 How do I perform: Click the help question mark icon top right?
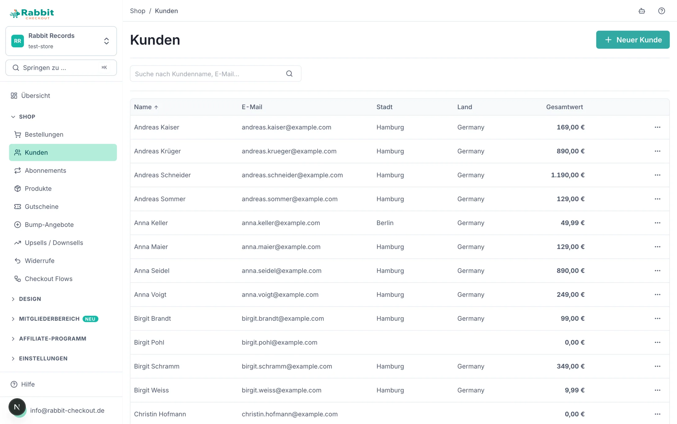point(661,11)
